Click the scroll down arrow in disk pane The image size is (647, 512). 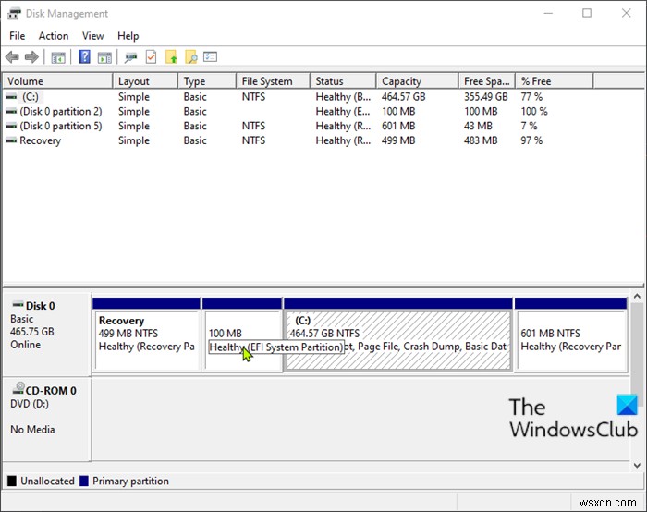click(x=637, y=465)
